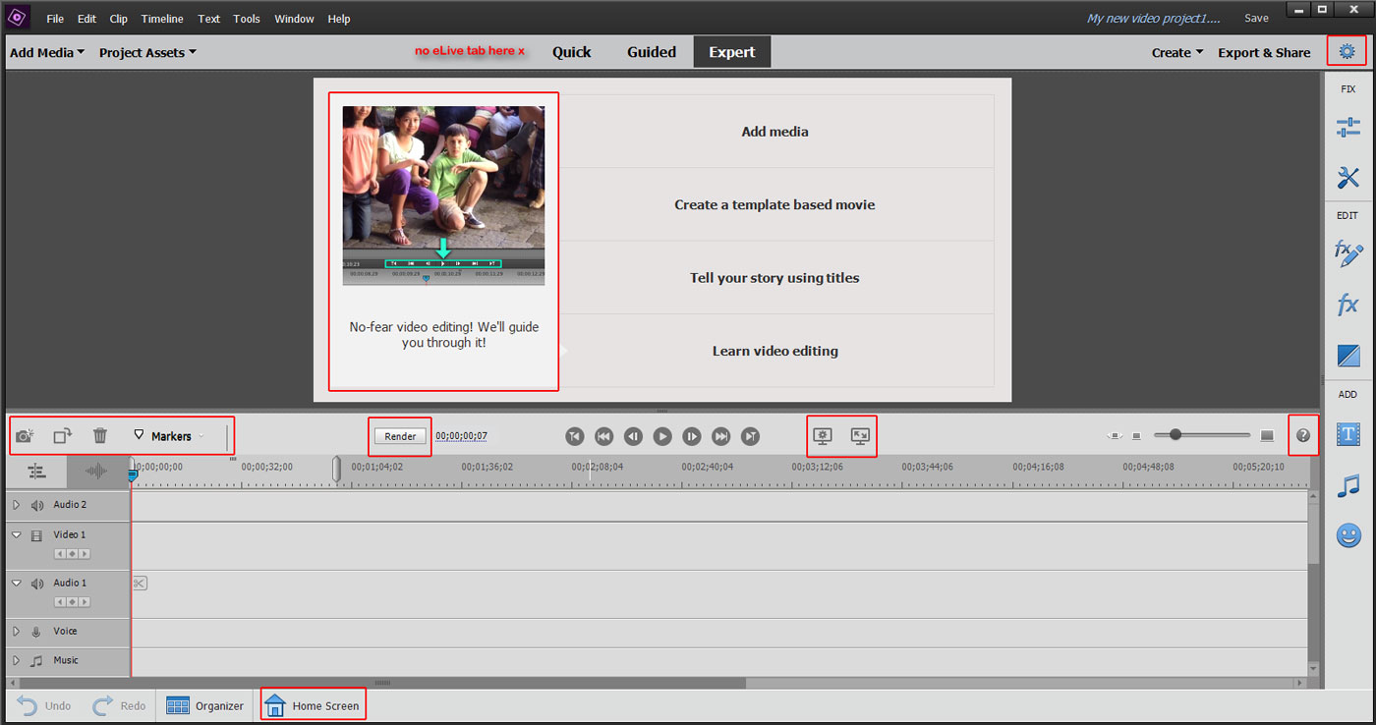
Task: Open the settings gear at top right
Action: 1347,51
